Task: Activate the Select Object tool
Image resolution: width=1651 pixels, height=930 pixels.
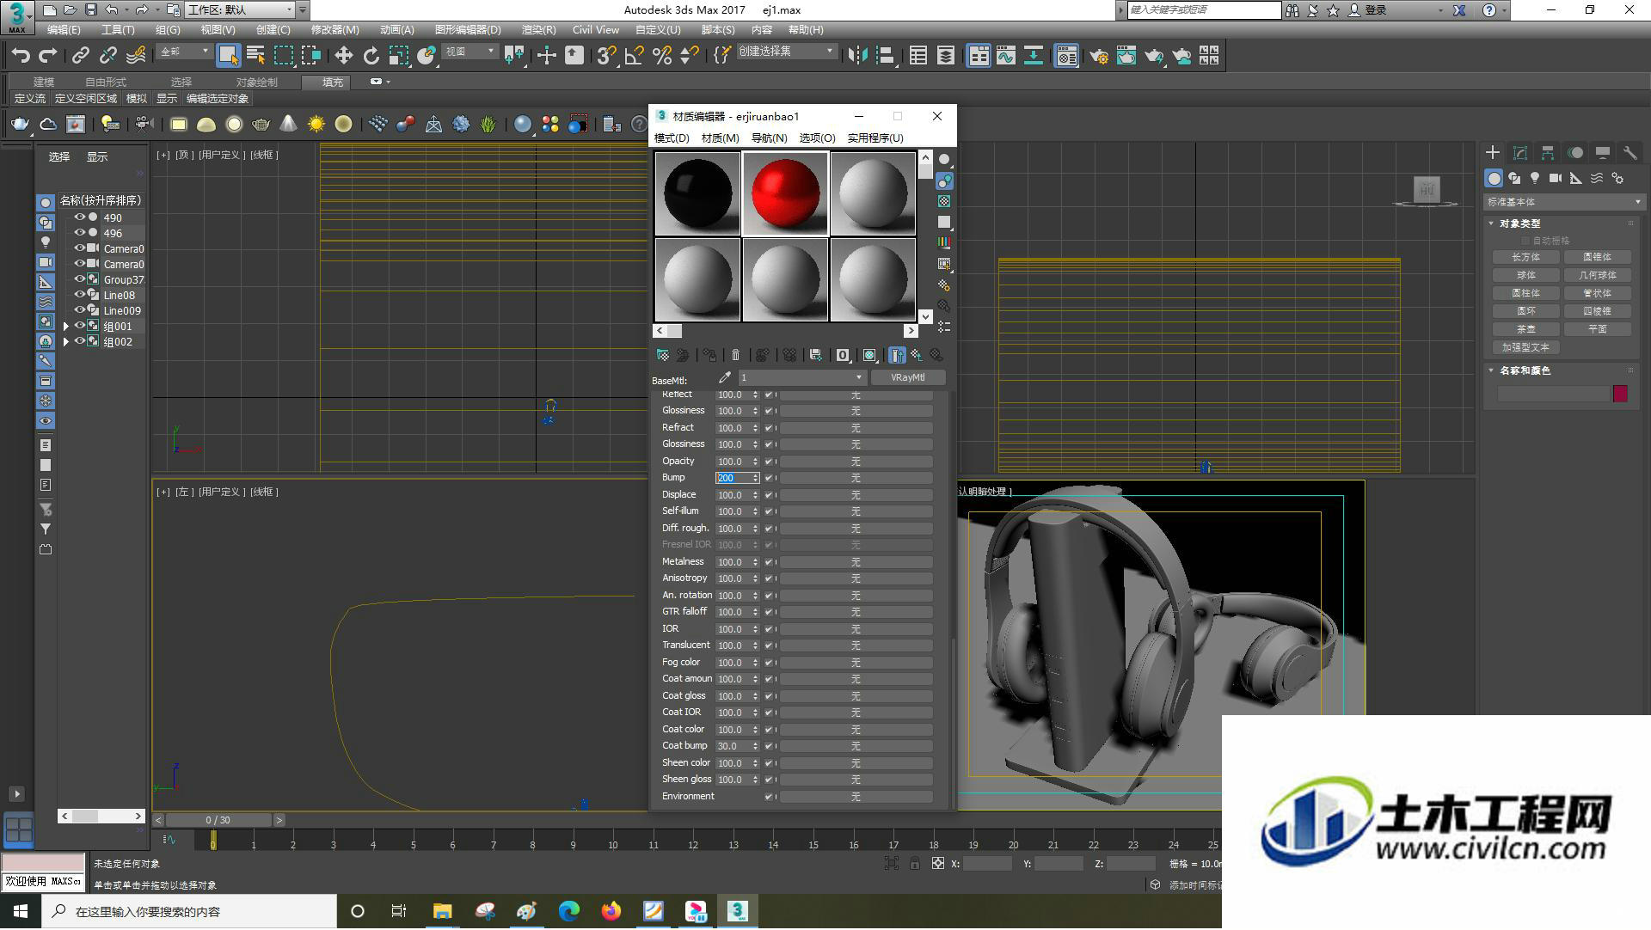Action: tap(228, 56)
